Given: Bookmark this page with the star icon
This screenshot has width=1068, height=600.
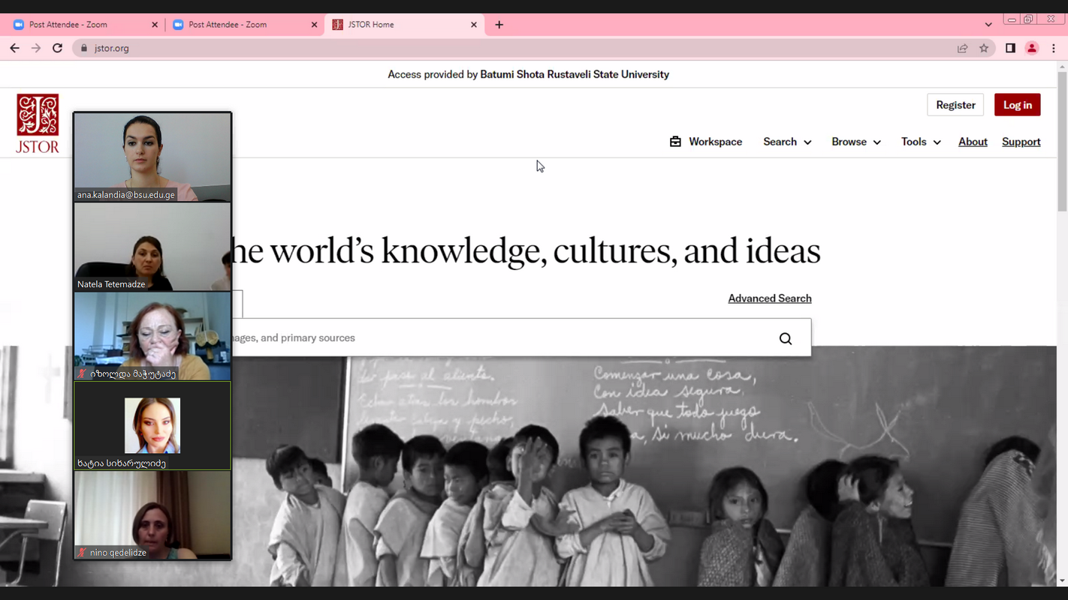Looking at the screenshot, I should point(984,48).
